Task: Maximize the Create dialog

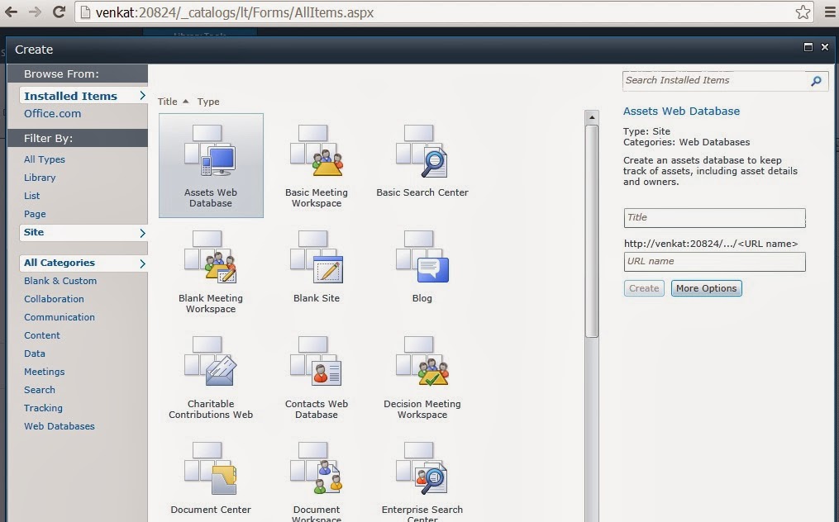Action: pyautogui.click(x=808, y=47)
